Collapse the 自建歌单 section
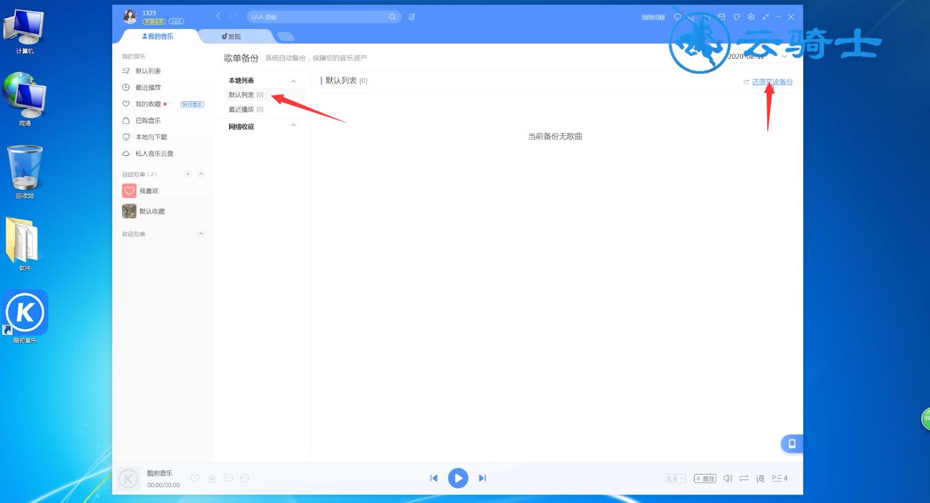Screen dimensions: 930x503 [201, 174]
